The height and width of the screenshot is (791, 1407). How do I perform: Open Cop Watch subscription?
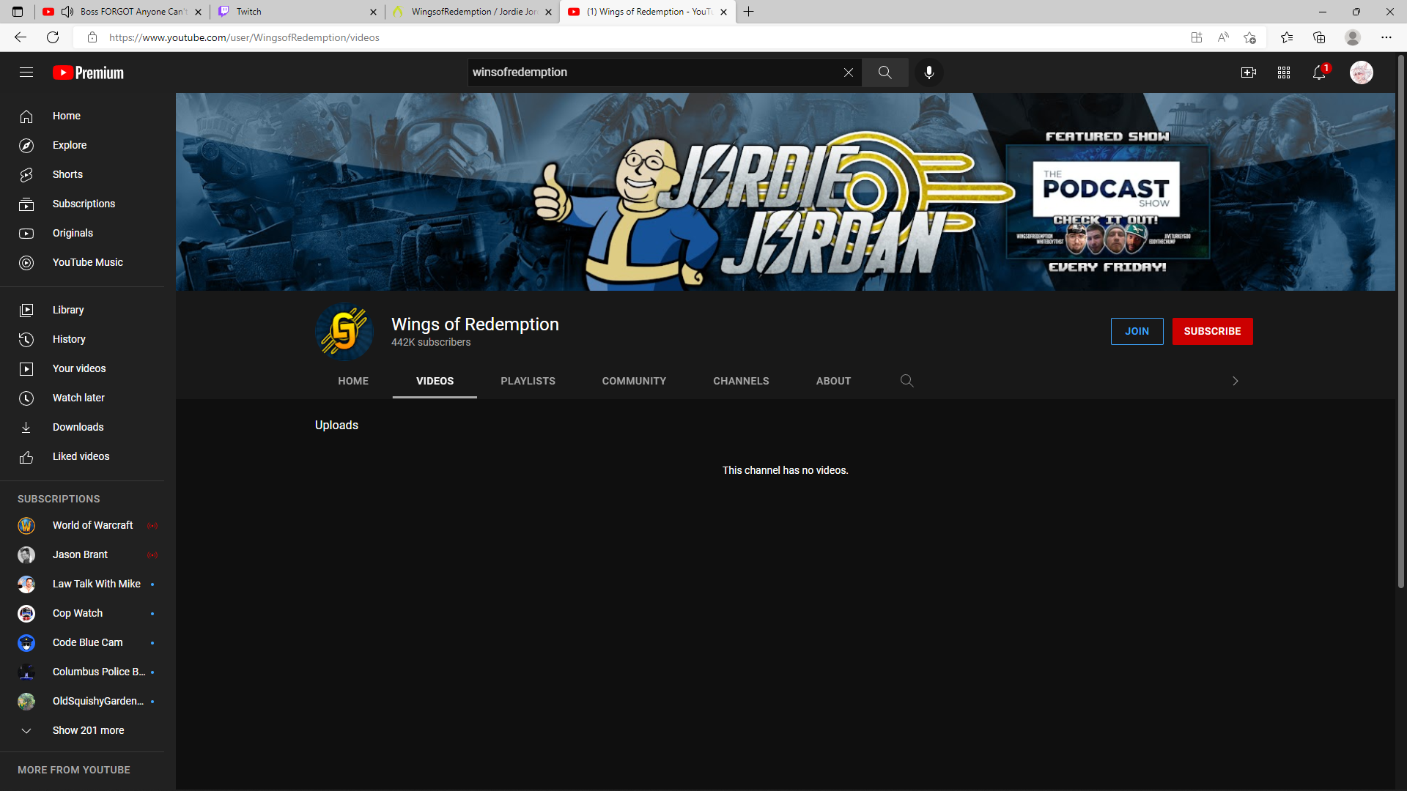coord(82,613)
